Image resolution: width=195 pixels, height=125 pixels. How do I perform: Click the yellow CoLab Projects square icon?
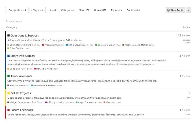pyautogui.click(x=8, y=93)
